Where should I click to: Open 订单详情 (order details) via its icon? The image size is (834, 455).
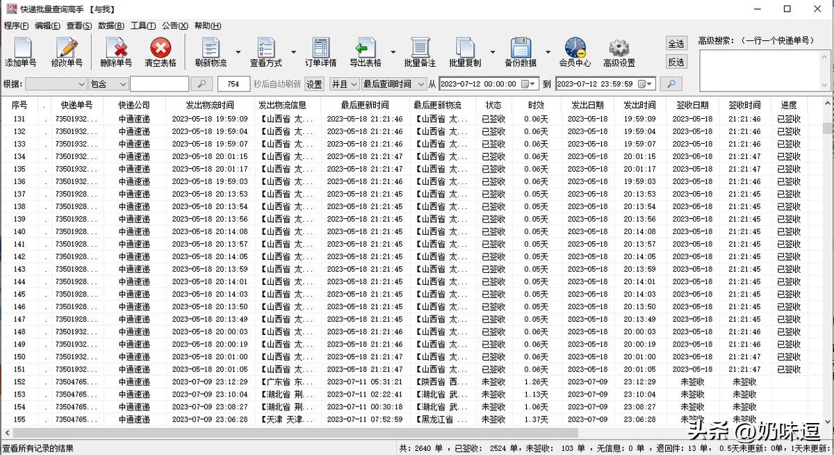[320, 49]
